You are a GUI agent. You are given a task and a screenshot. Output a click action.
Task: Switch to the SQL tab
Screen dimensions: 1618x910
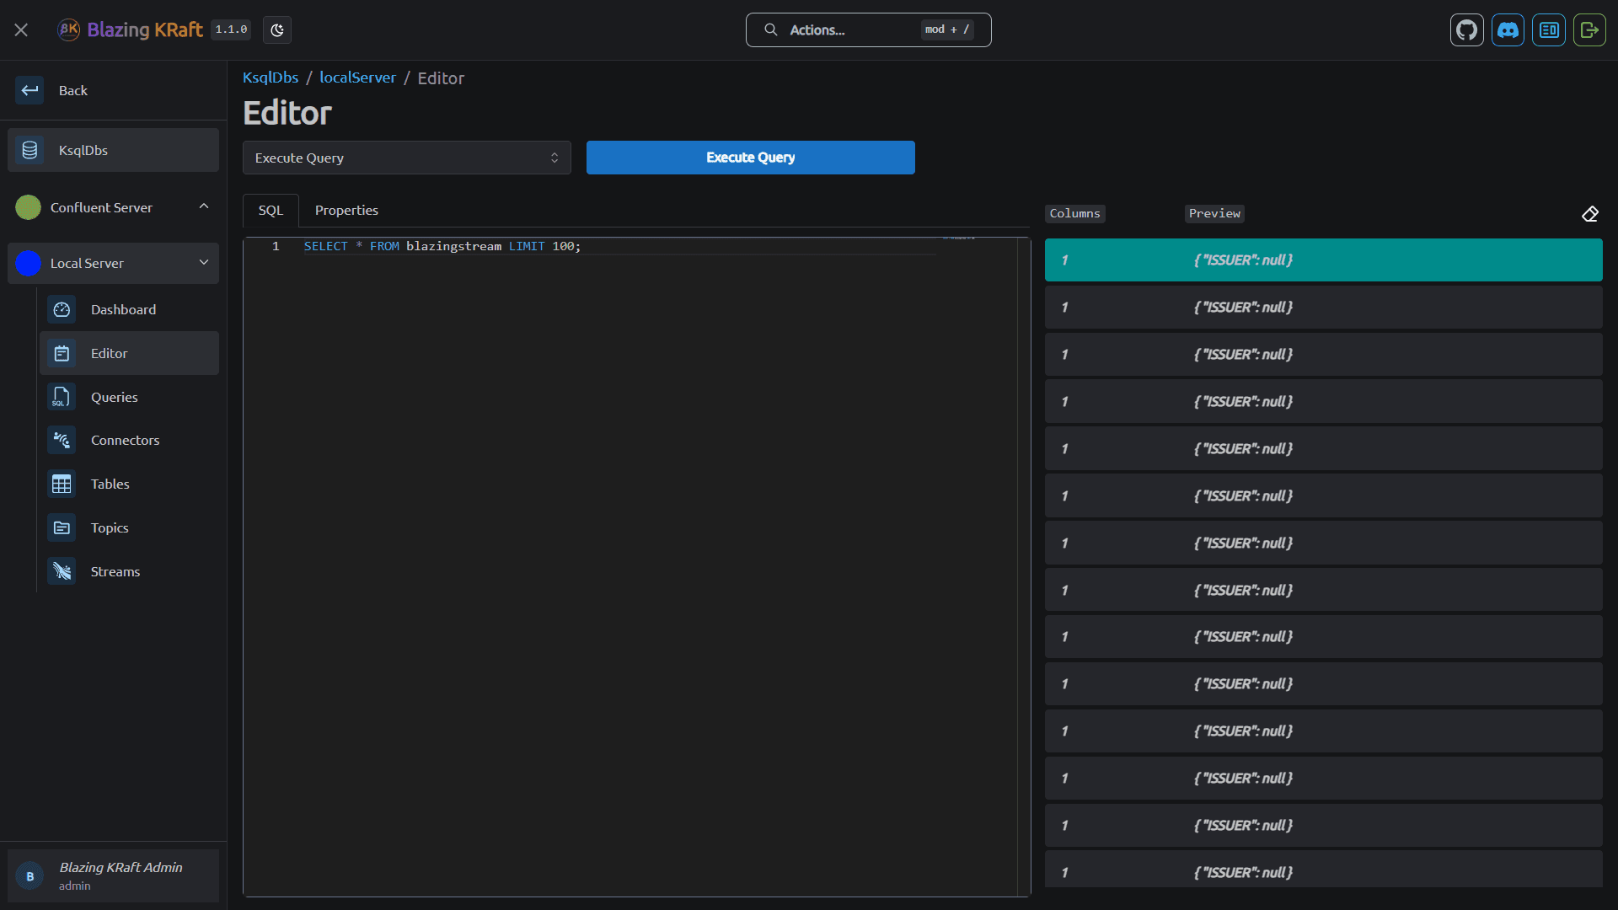(271, 211)
